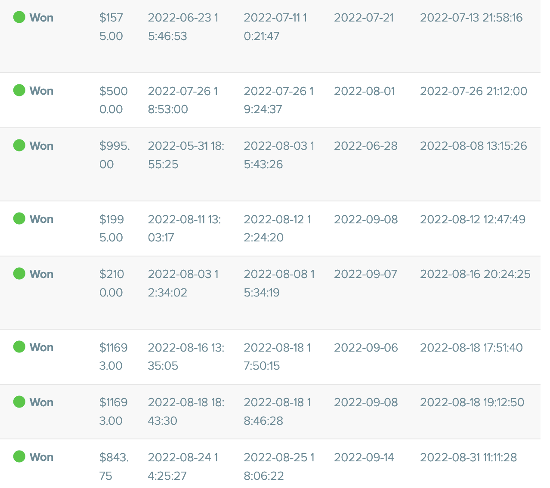Image resolution: width=550 pixels, height=488 pixels.
Task: Click the green status dot in the $1575.00 row
Action: click(x=19, y=17)
